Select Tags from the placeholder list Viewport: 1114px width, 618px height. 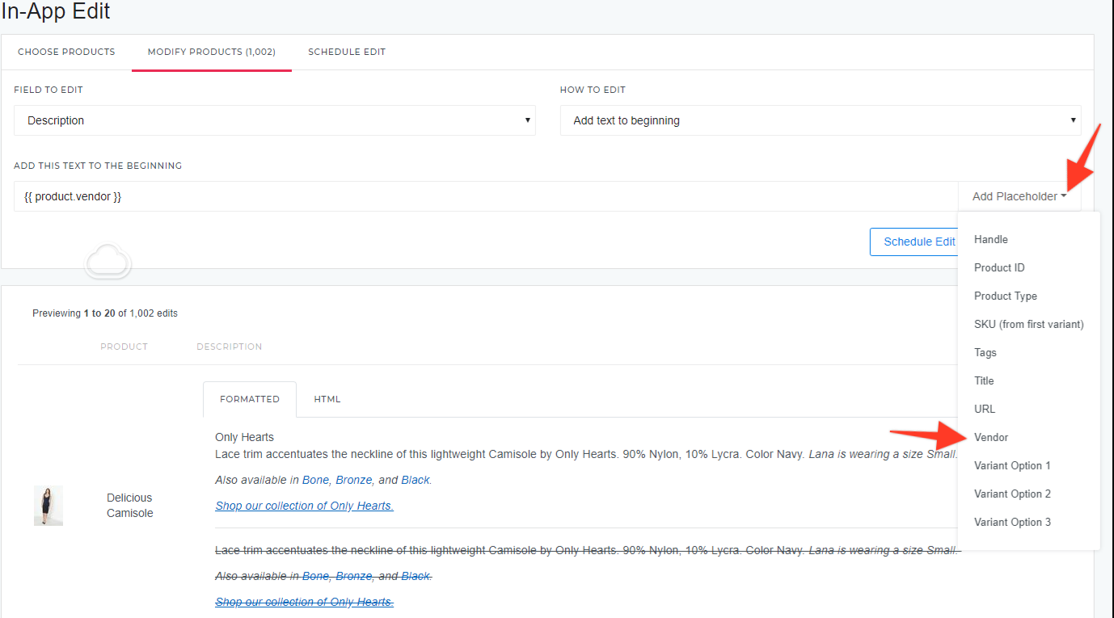(985, 352)
